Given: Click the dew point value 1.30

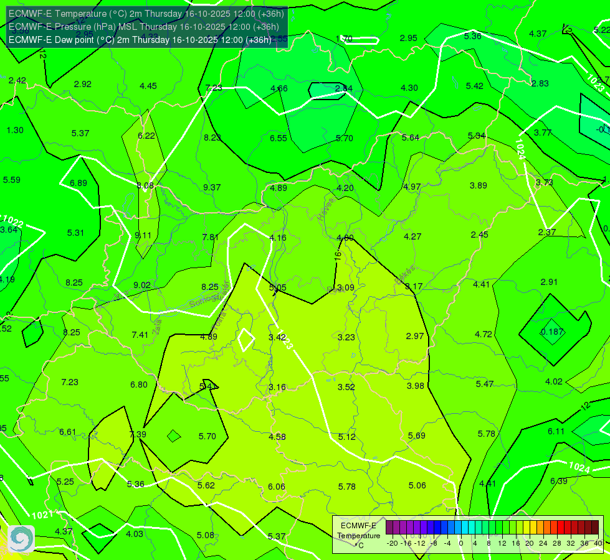Looking at the screenshot, I should [x=15, y=130].
